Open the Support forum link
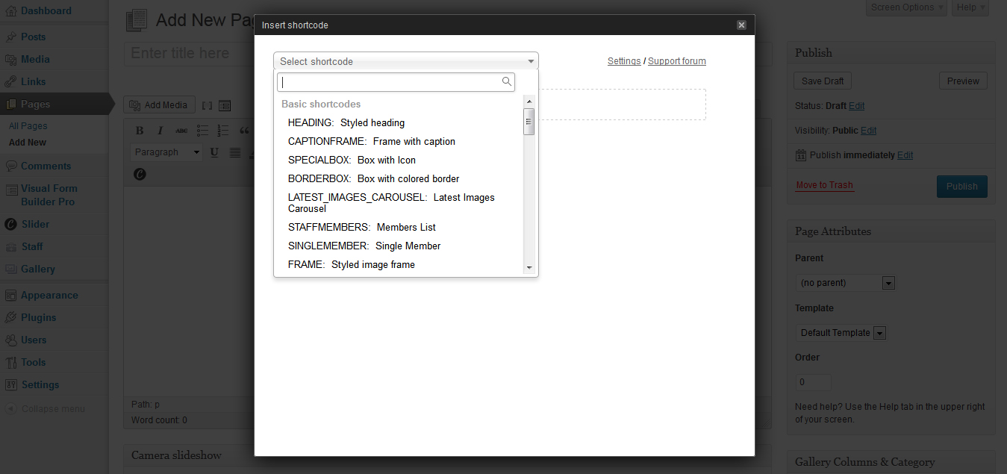This screenshot has height=474, width=1007. click(676, 61)
